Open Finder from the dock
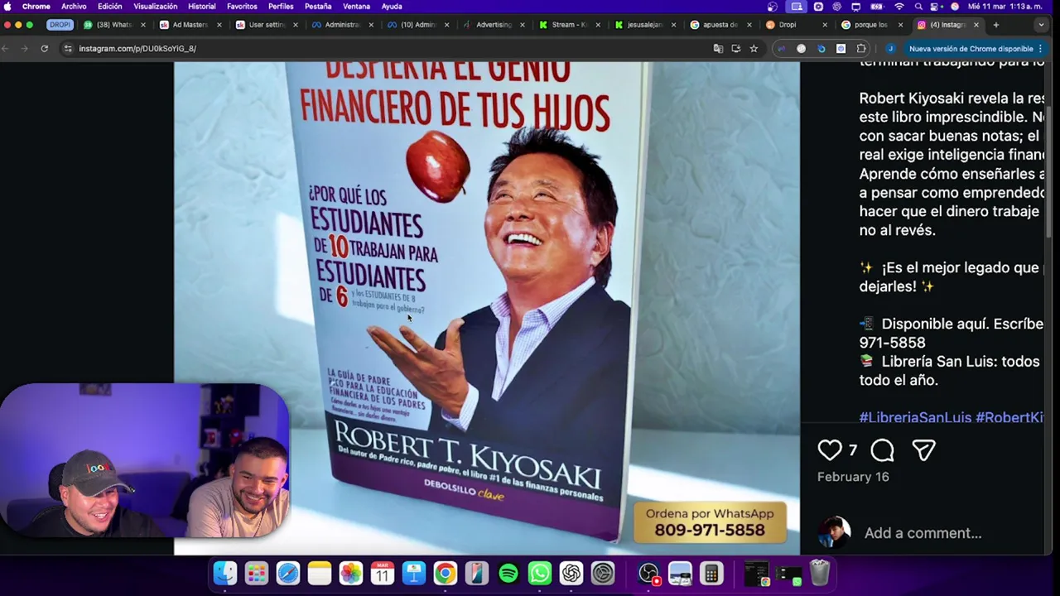This screenshot has width=1060, height=596. coord(225,573)
